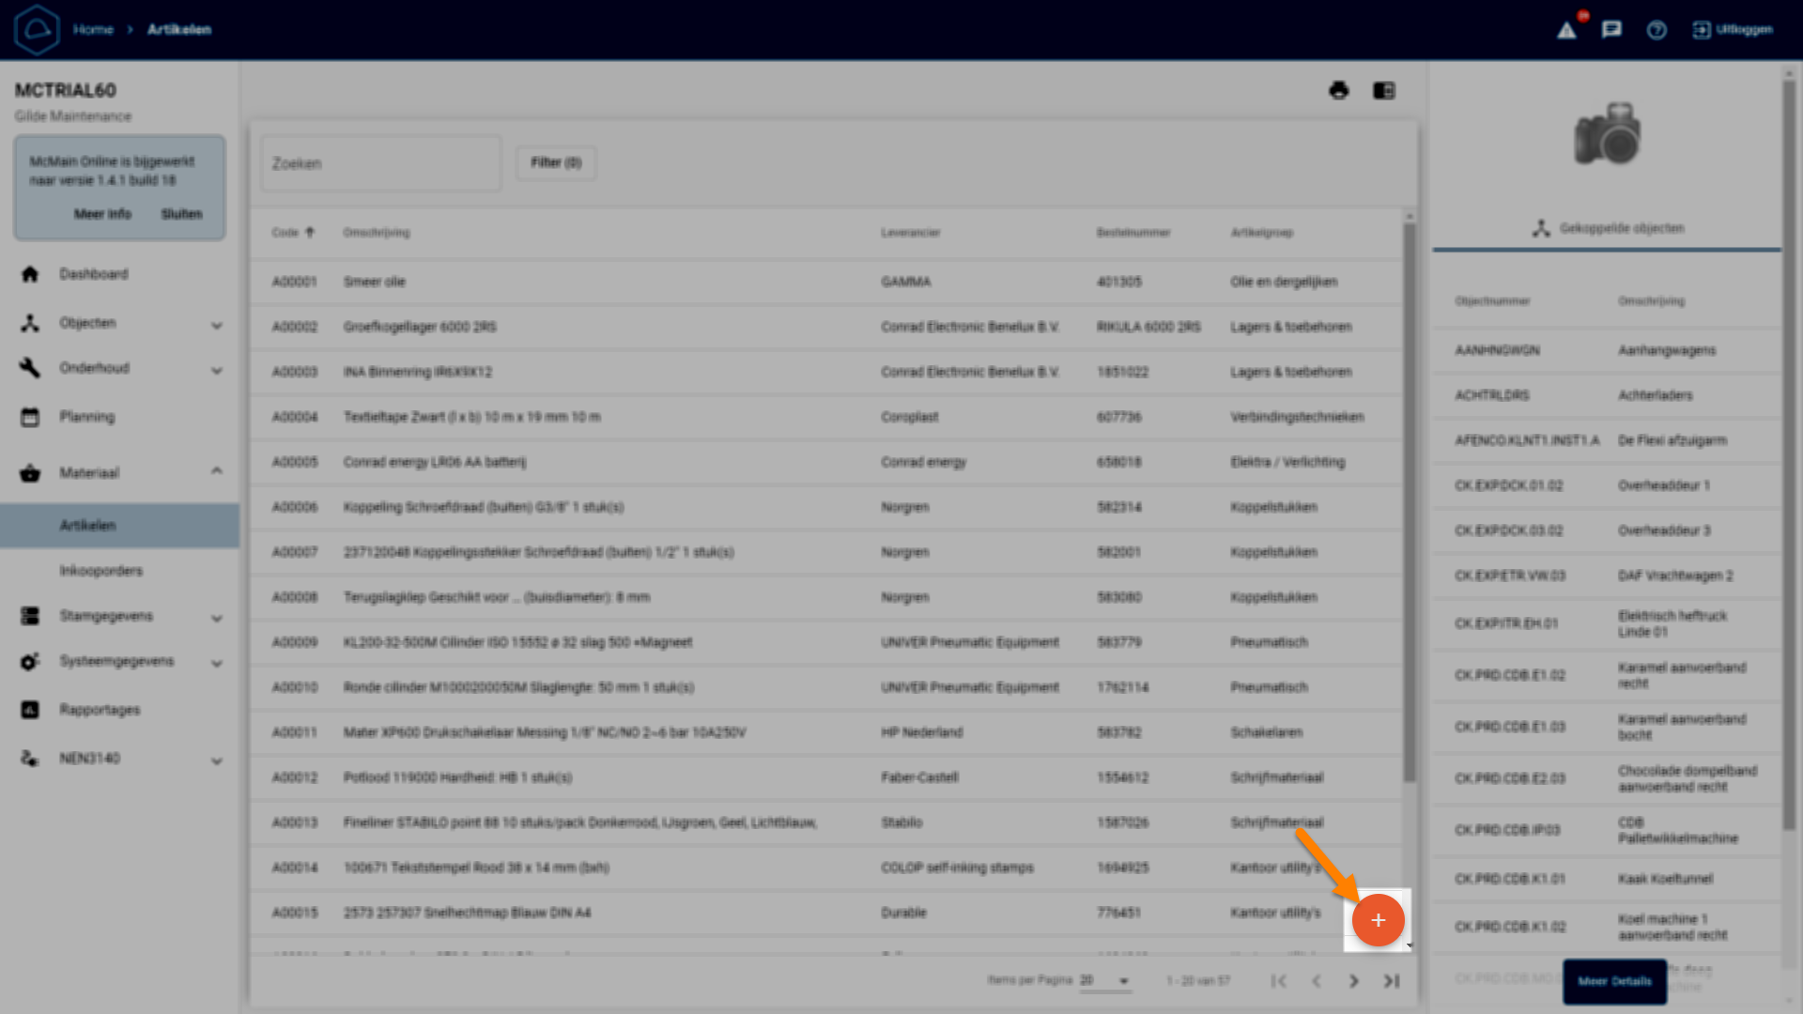
Task: Toggle the side panel layout icon
Action: tap(1384, 90)
